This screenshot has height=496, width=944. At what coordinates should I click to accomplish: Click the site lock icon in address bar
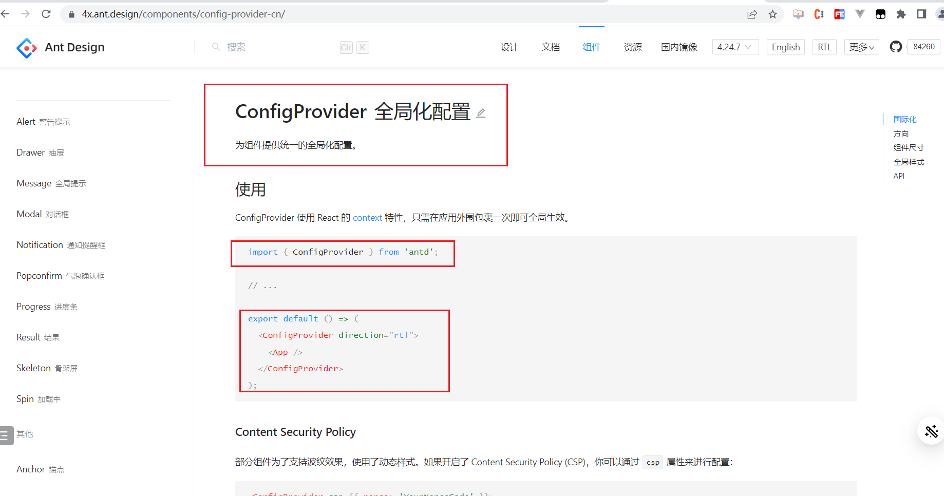(71, 14)
